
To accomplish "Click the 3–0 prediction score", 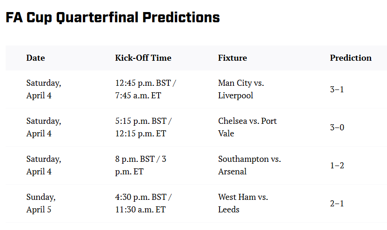I will coord(337,128).
